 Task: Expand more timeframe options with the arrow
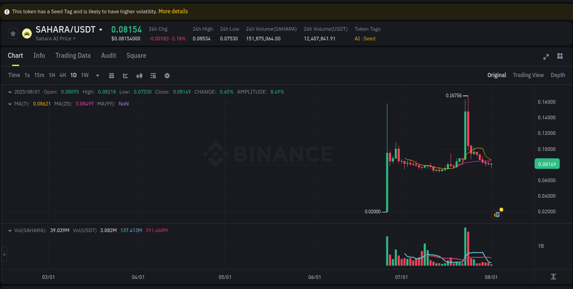[x=97, y=75]
